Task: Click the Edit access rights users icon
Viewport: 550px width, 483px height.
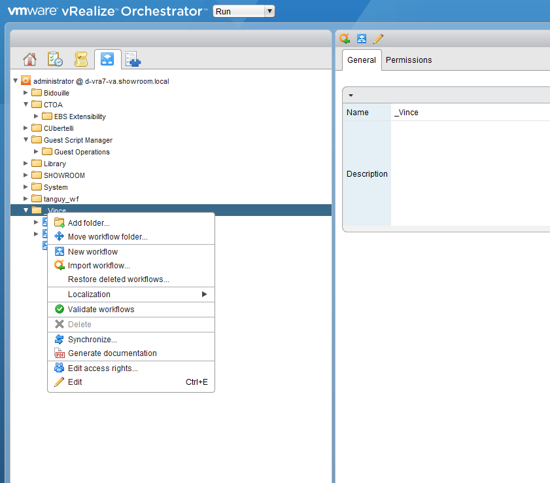Action: tap(60, 368)
